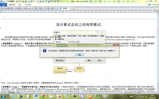The width and height of the screenshot is (159, 99).
Task: Click the orange round icon on taskbar
Action: pyautogui.click(x=90, y=97)
